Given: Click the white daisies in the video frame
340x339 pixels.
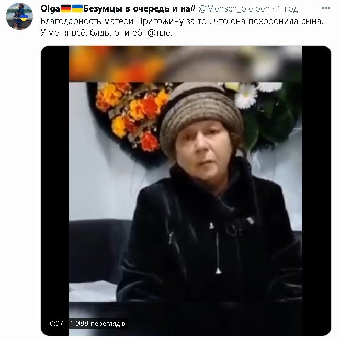Looking at the screenshot, I should pyautogui.click(x=253, y=93).
